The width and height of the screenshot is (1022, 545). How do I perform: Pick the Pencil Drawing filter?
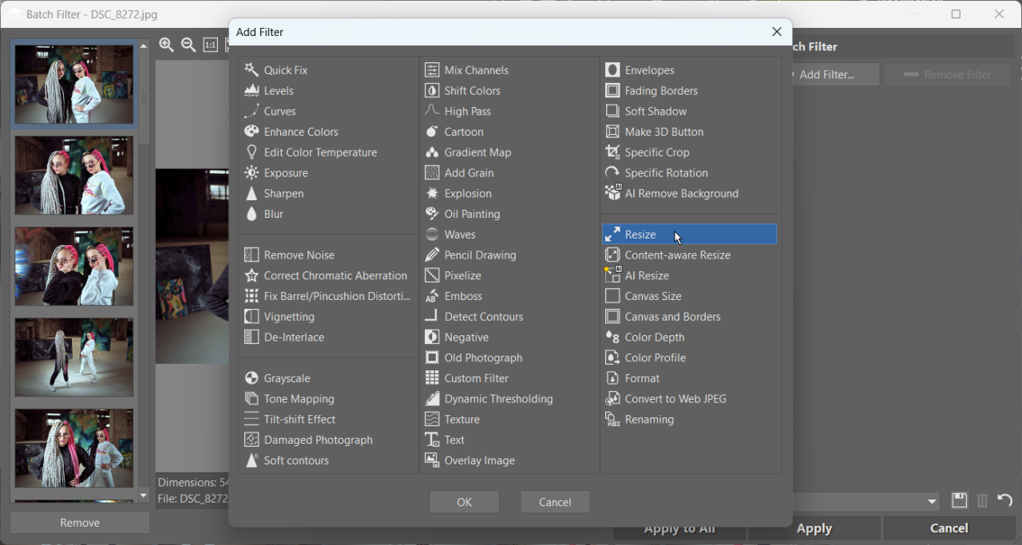pos(480,255)
